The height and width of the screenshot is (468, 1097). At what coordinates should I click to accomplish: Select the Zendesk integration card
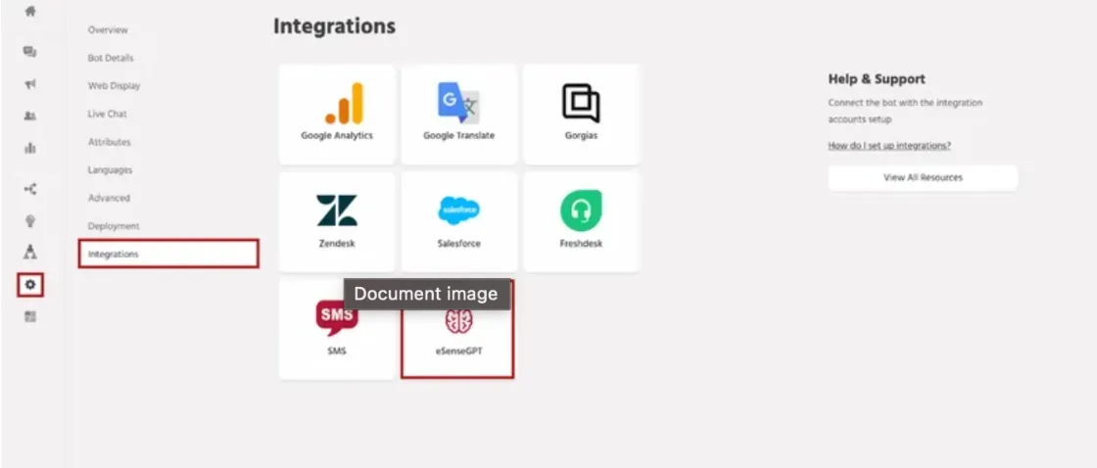click(337, 222)
